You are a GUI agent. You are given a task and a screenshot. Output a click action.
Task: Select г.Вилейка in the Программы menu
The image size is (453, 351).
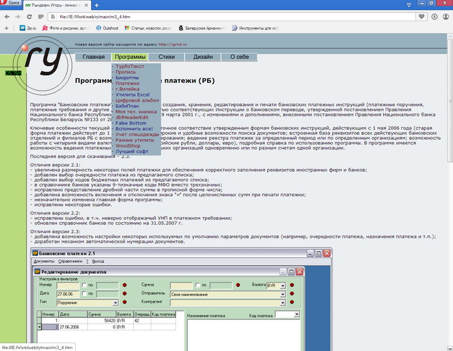click(127, 89)
